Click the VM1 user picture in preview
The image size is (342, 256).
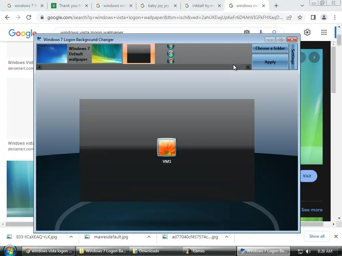pos(167,147)
